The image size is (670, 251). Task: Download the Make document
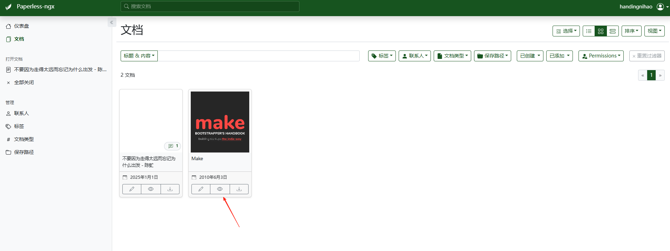click(239, 189)
